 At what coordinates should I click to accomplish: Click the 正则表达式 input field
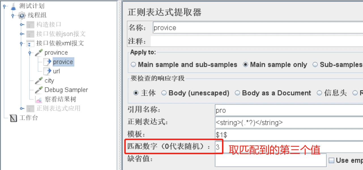click(x=289, y=123)
